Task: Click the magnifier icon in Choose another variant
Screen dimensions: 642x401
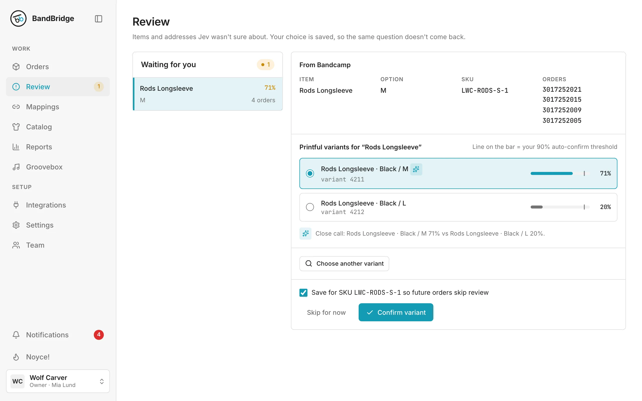Action: pos(308,263)
